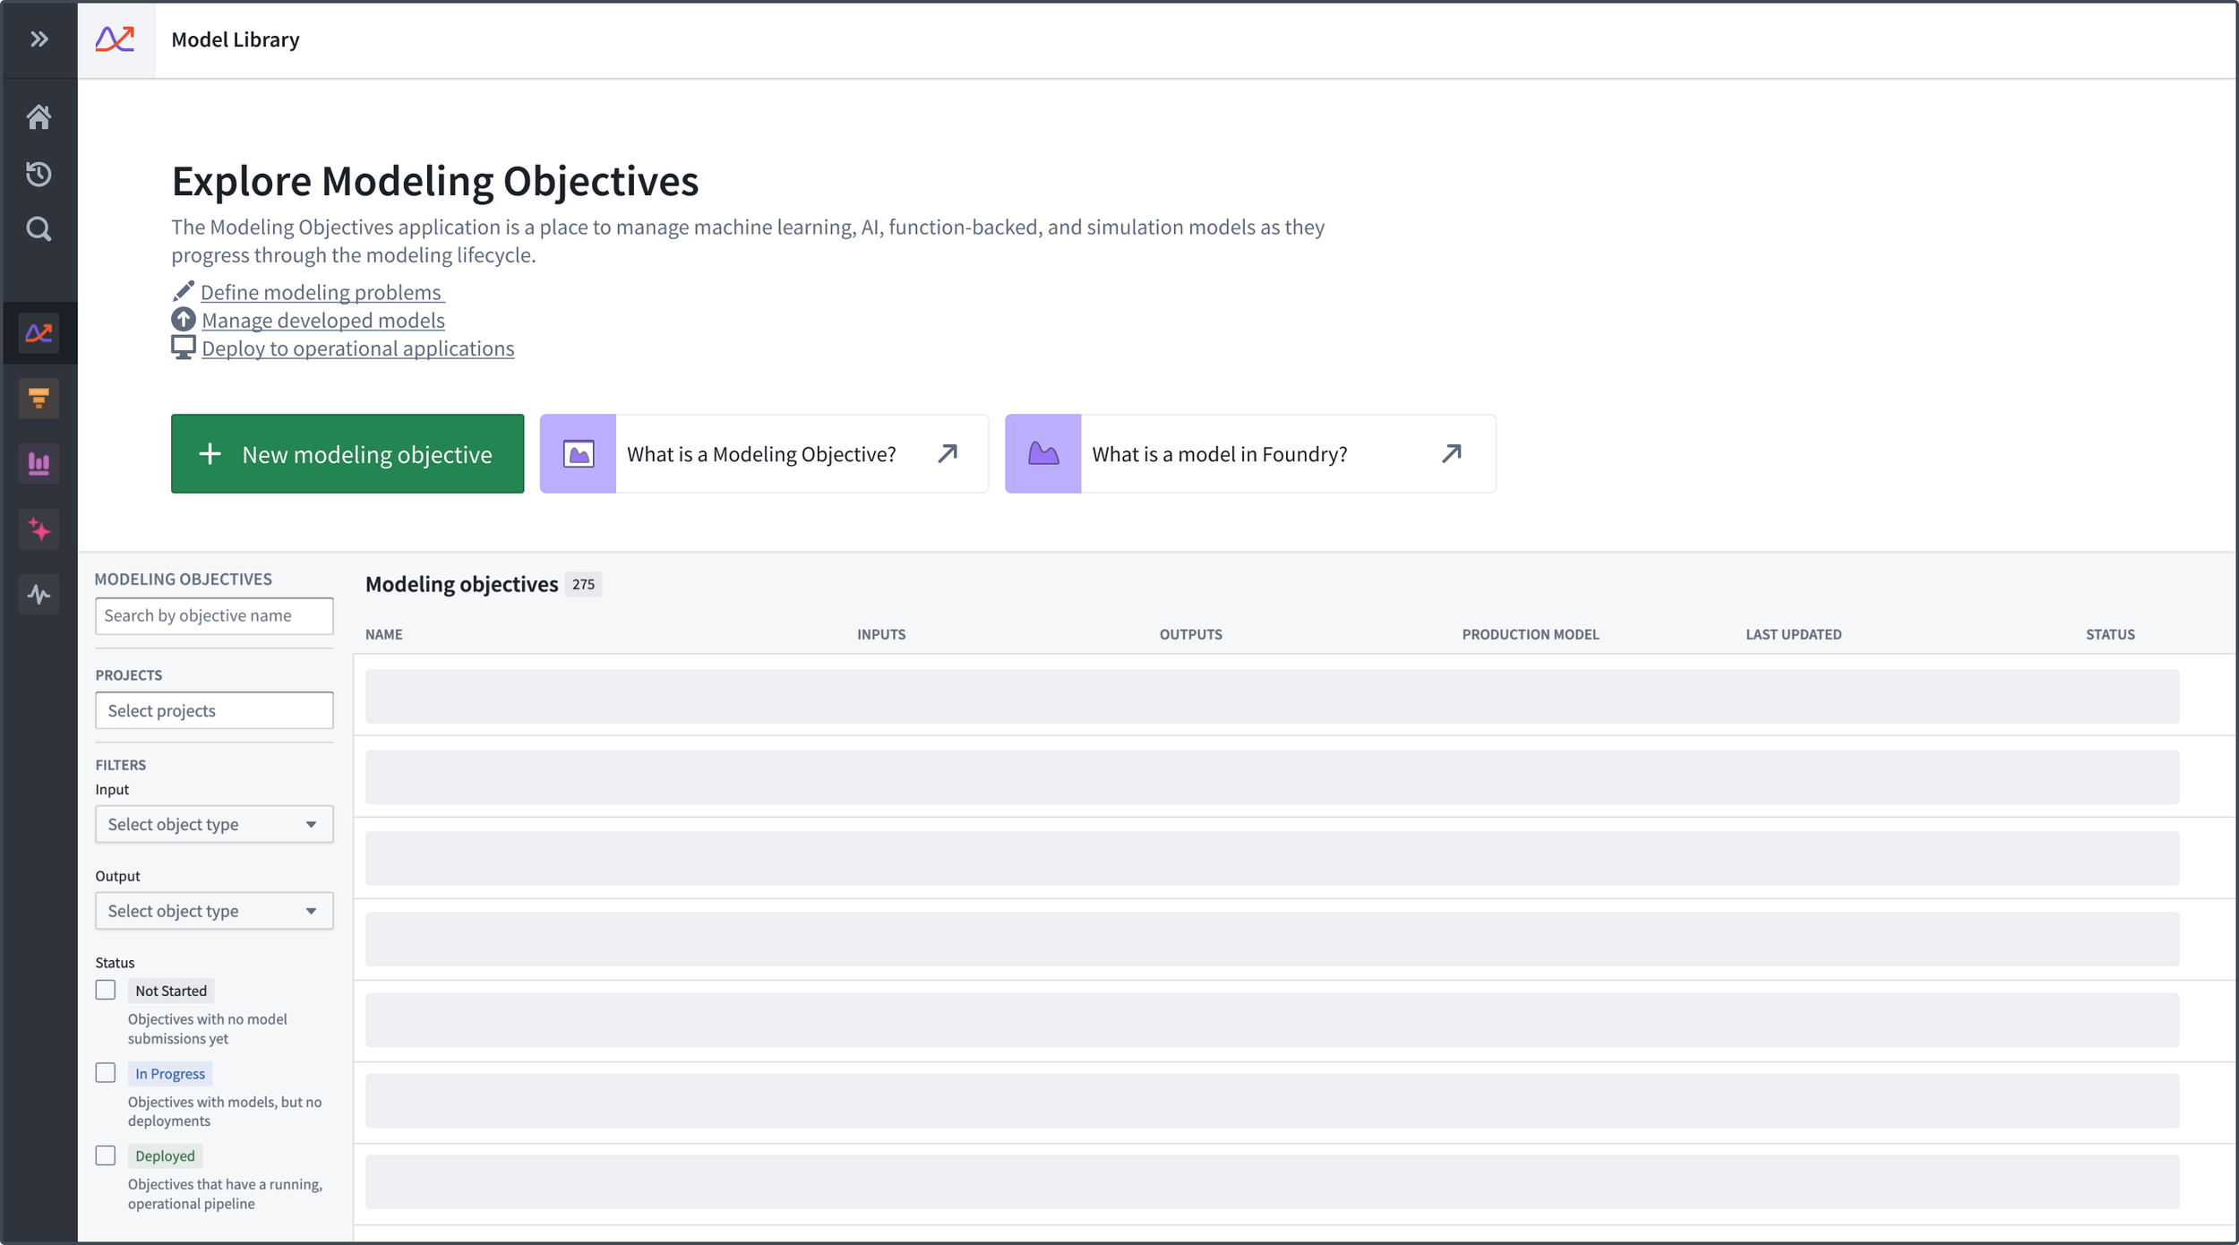Open the Home icon in sidebar

click(x=39, y=116)
